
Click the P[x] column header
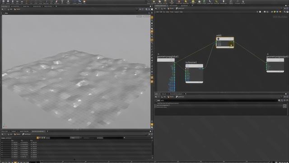(12, 140)
